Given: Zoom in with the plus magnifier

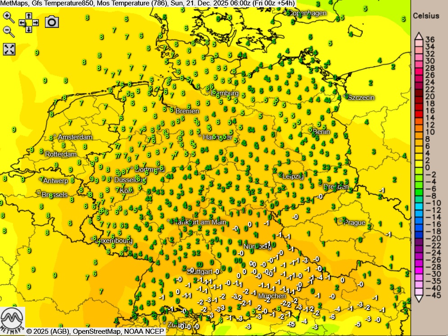Looking at the screenshot, I should (x=8, y=17).
